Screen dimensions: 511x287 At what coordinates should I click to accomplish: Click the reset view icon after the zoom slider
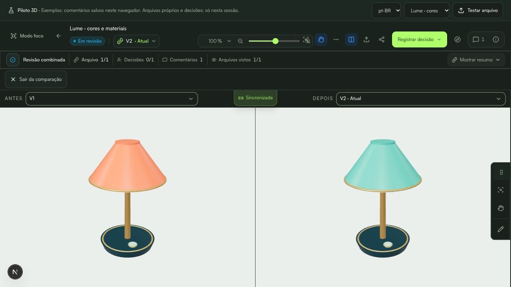pos(307,40)
